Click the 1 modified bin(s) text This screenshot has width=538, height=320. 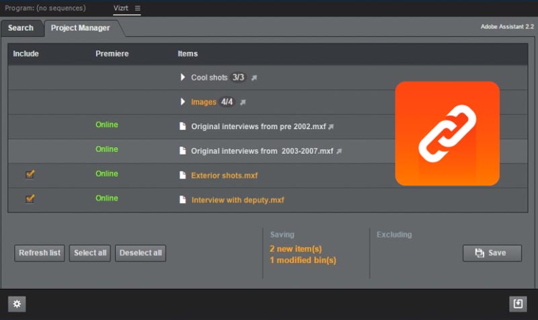(x=303, y=260)
